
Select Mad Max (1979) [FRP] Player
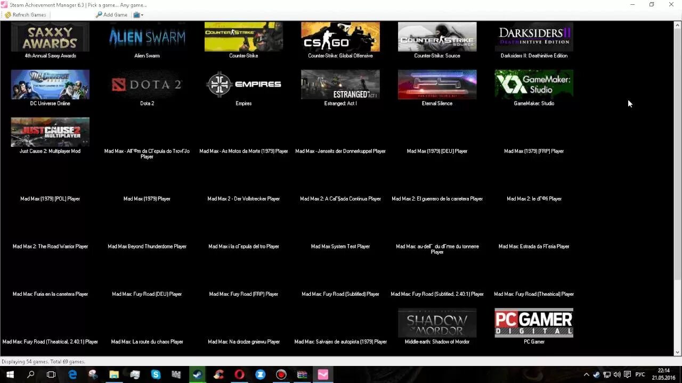click(x=534, y=151)
